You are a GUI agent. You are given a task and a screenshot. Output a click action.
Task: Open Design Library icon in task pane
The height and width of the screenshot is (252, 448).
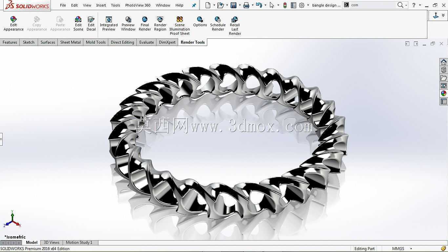coord(444,70)
